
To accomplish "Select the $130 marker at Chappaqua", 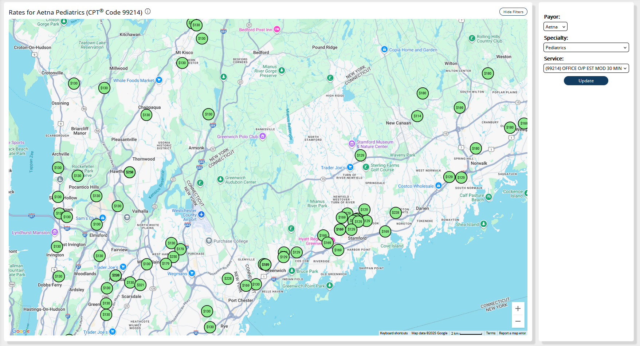I will click(146, 115).
